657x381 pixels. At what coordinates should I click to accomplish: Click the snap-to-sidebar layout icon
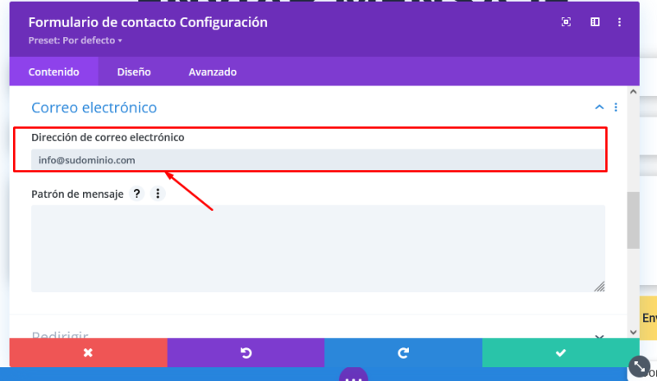click(x=595, y=22)
